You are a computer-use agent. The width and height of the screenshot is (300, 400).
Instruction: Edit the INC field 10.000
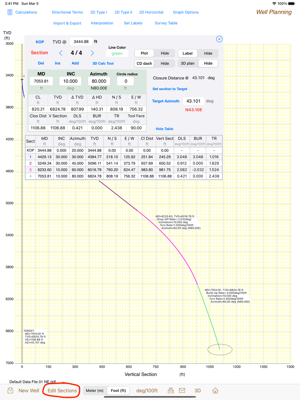point(70,81)
